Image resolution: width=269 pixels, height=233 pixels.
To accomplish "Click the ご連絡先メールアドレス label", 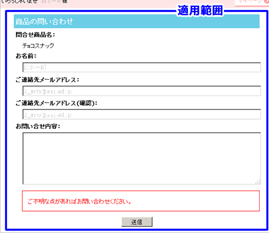I will coord(47,80).
